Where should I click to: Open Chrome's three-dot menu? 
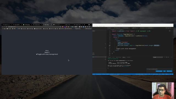(x=91, y=27)
